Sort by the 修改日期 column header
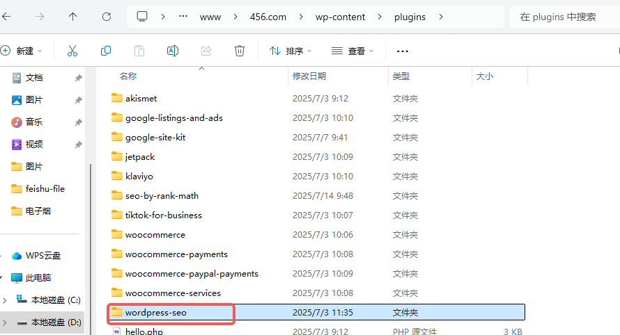Image resolution: width=620 pixels, height=335 pixels. [x=309, y=76]
